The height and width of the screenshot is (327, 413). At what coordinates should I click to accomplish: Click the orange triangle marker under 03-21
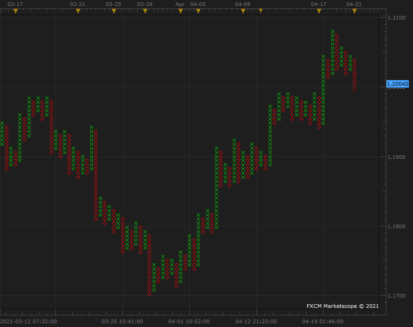[78, 11]
